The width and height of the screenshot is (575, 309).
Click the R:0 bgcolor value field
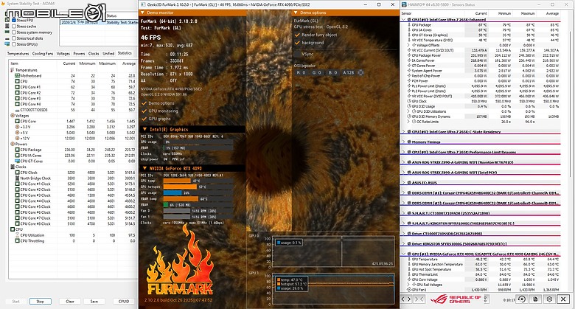click(302, 73)
